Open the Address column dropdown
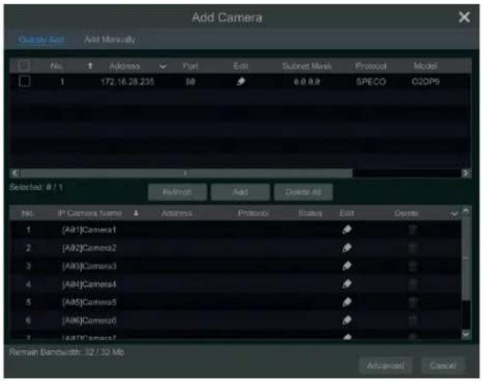Image resolution: width=483 pixels, height=381 pixels. 163,66
